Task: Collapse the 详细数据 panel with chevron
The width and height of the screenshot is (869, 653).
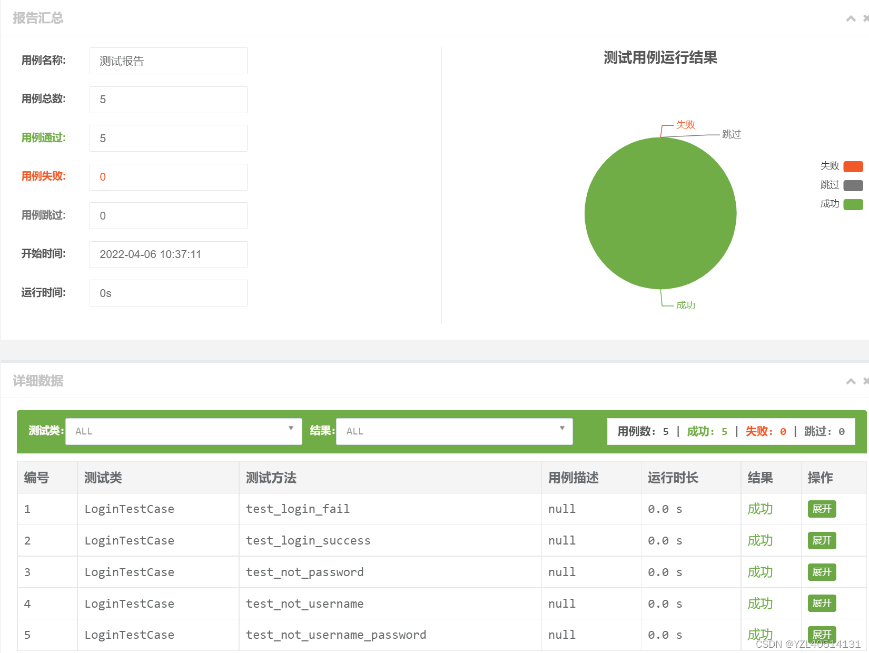Action: (x=851, y=381)
